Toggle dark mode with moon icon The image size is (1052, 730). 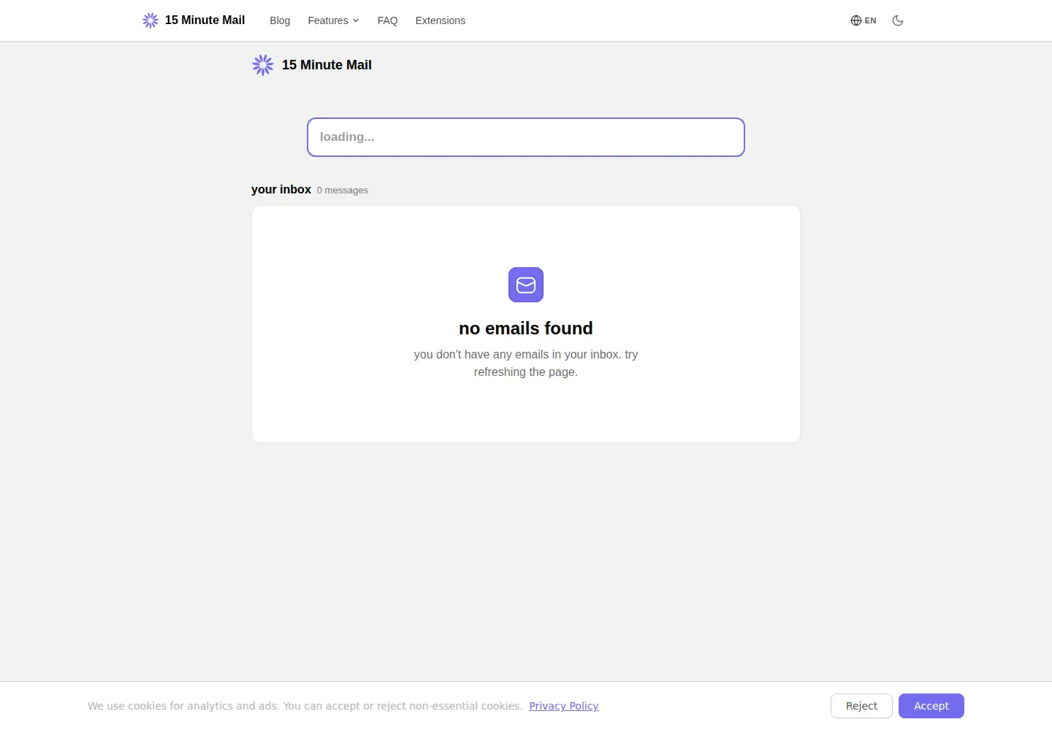898,20
